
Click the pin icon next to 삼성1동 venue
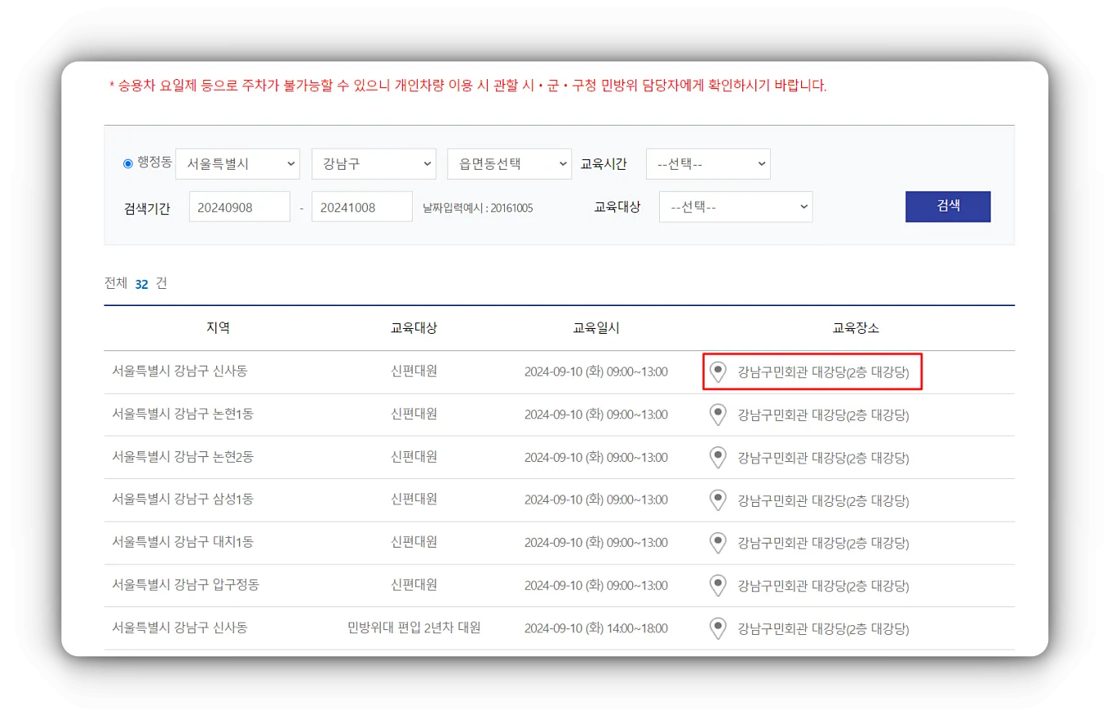click(718, 500)
